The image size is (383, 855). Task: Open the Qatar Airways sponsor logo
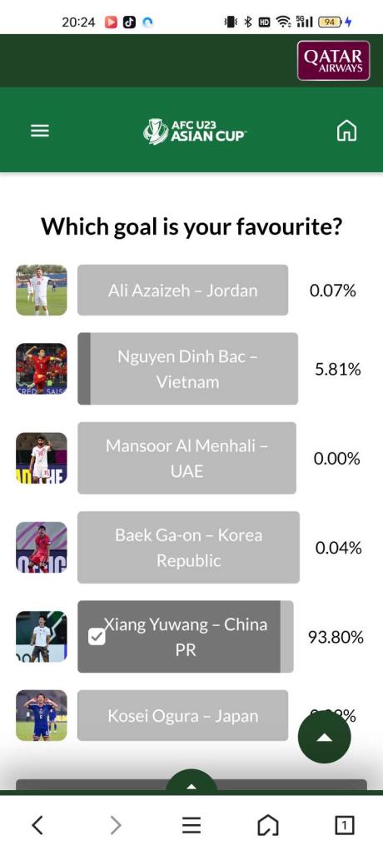point(333,61)
